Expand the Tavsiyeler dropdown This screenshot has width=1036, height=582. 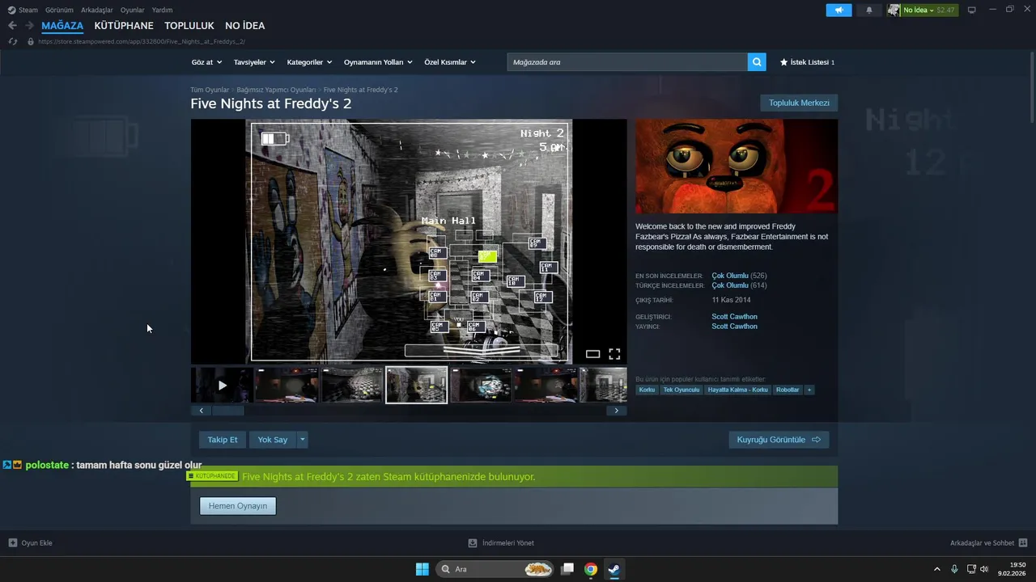click(x=254, y=62)
